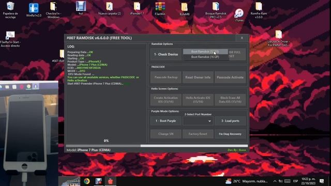Open the weather widget in the taskbar

(x=246, y=181)
